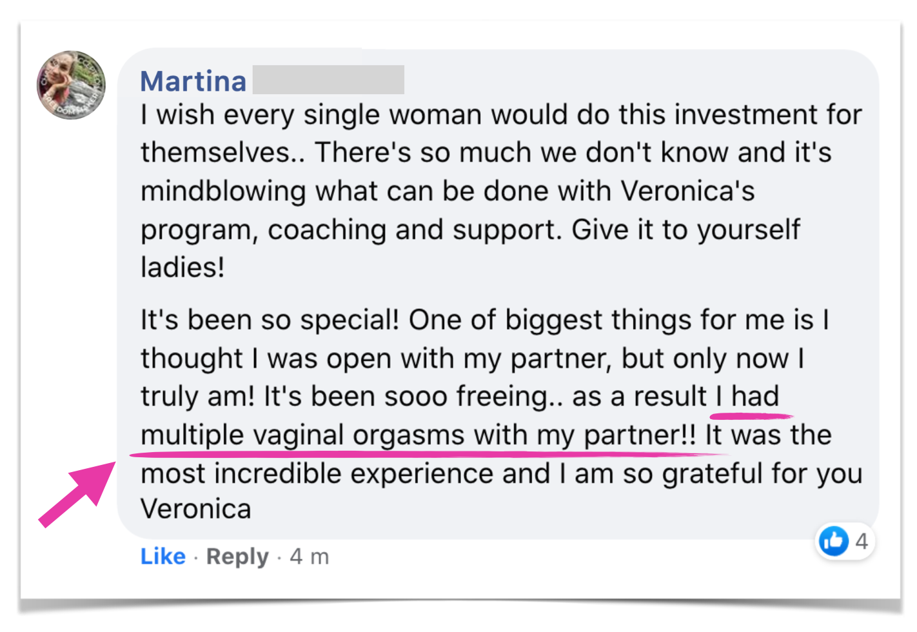Reply to Martina's comment
The image size is (917, 632).
pyautogui.click(x=237, y=556)
